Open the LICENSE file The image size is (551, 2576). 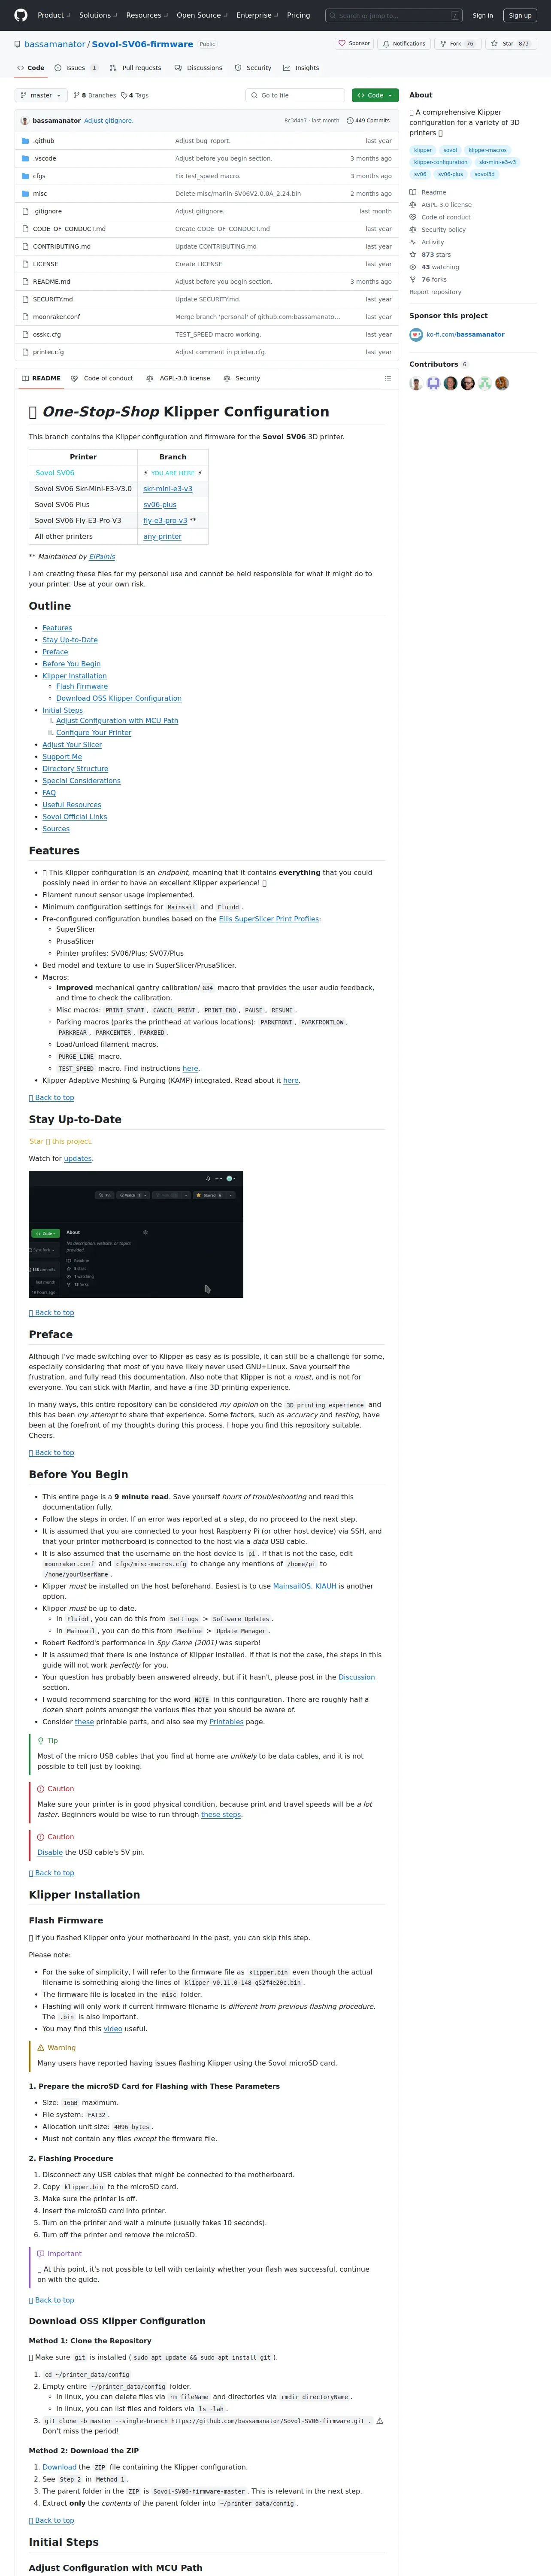click(x=45, y=264)
